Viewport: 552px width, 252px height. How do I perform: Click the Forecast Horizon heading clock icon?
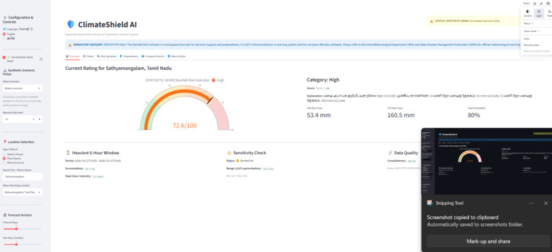click(5, 215)
